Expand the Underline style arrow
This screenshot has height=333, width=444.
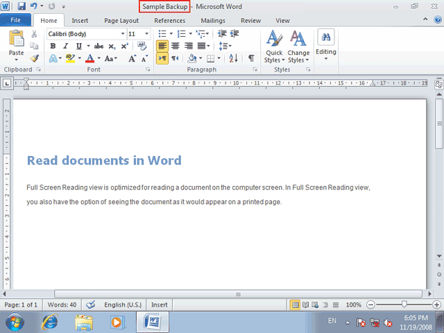tap(88, 46)
